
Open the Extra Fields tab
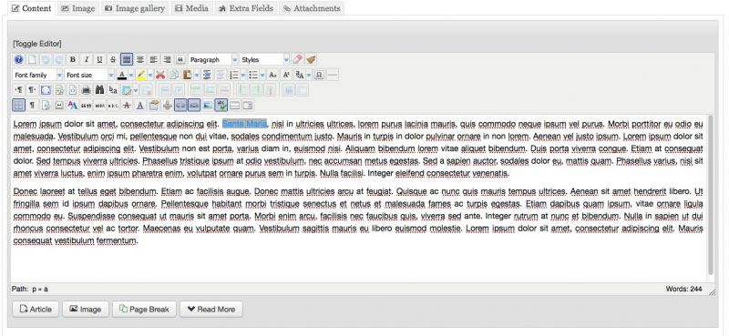(x=246, y=8)
